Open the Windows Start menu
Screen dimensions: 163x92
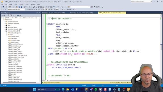pyautogui.click(x=35, y=89)
